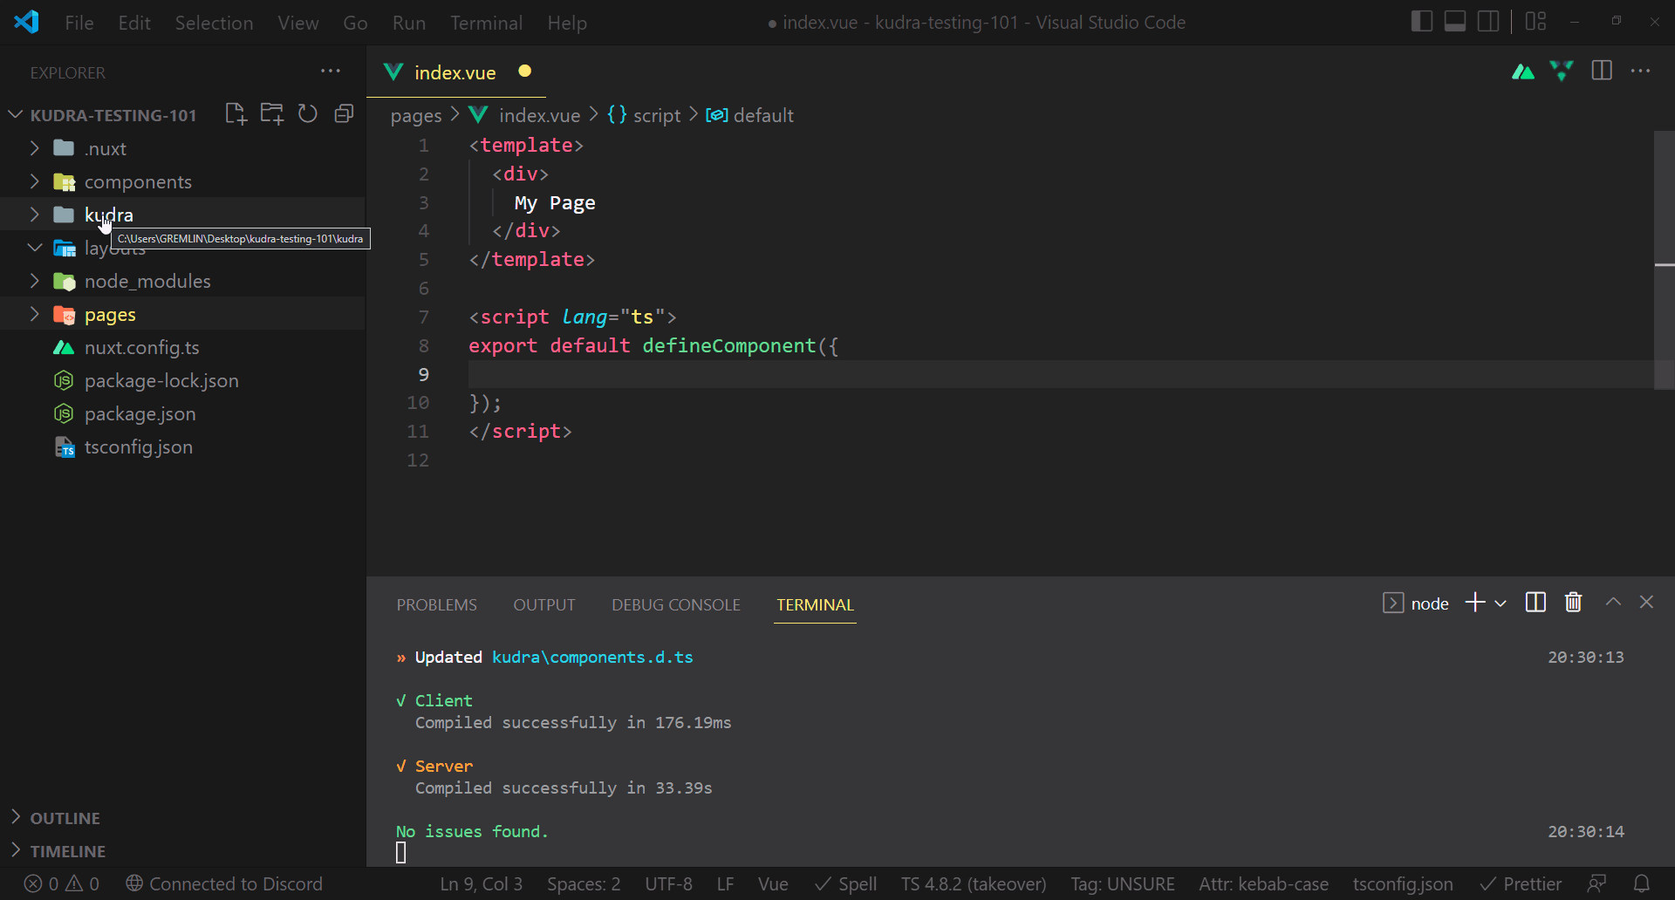Click the New File icon in Explorer
This screenshot has width=1675, height=900.
click(x=236, y=114)
